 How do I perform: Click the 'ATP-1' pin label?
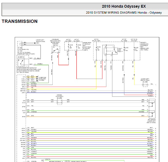(23, 137)
